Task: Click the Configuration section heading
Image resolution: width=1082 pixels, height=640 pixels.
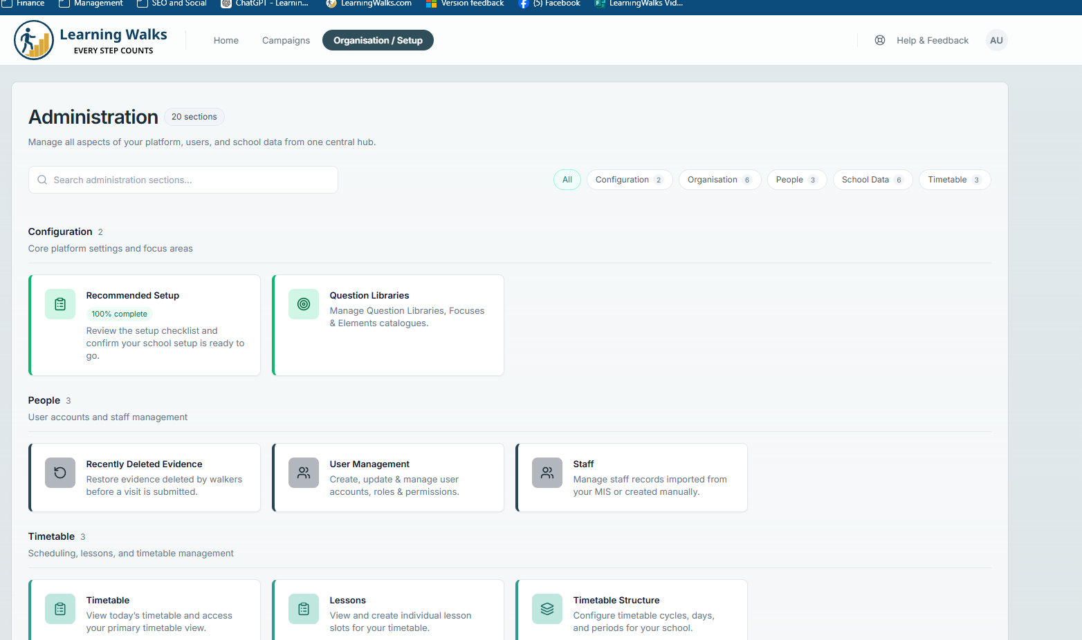Action: point(60,232)
